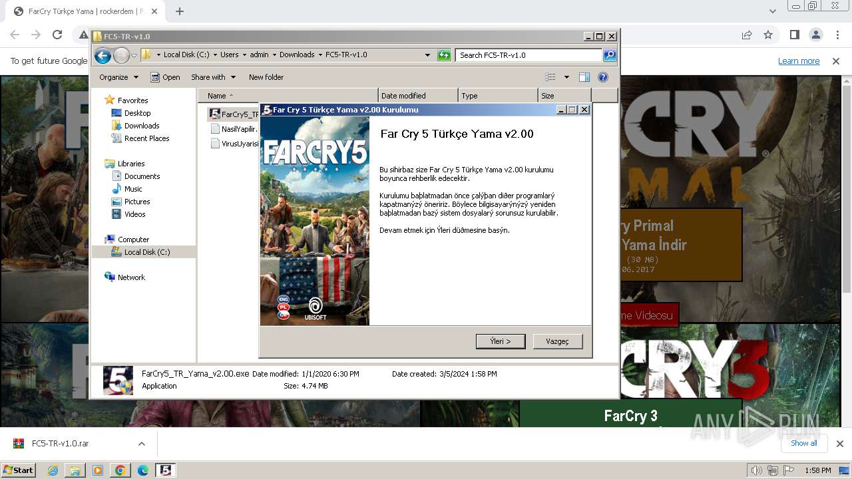
Task: Click the network tray icon
Action: [773, 470]
